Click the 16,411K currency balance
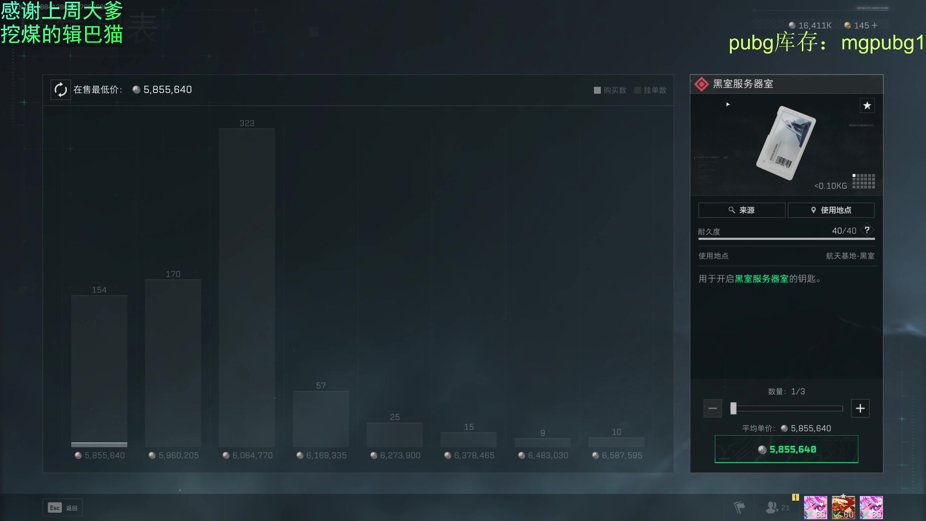Screen dimensions: 926x521 click(810, 25)
